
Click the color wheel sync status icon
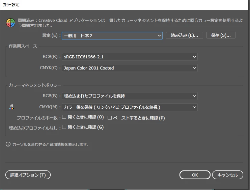pyautogui.click(x=11, y=23)
